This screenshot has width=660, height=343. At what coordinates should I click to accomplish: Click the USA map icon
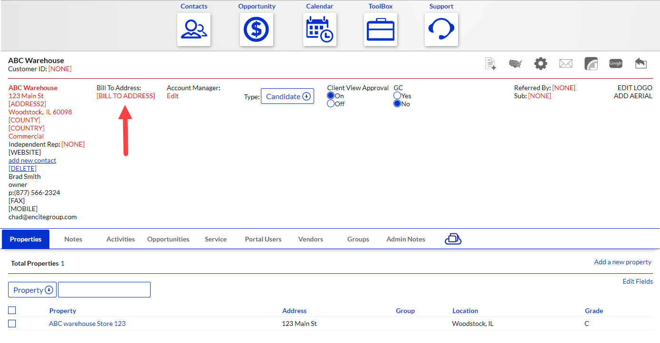(x=516, y=64)
